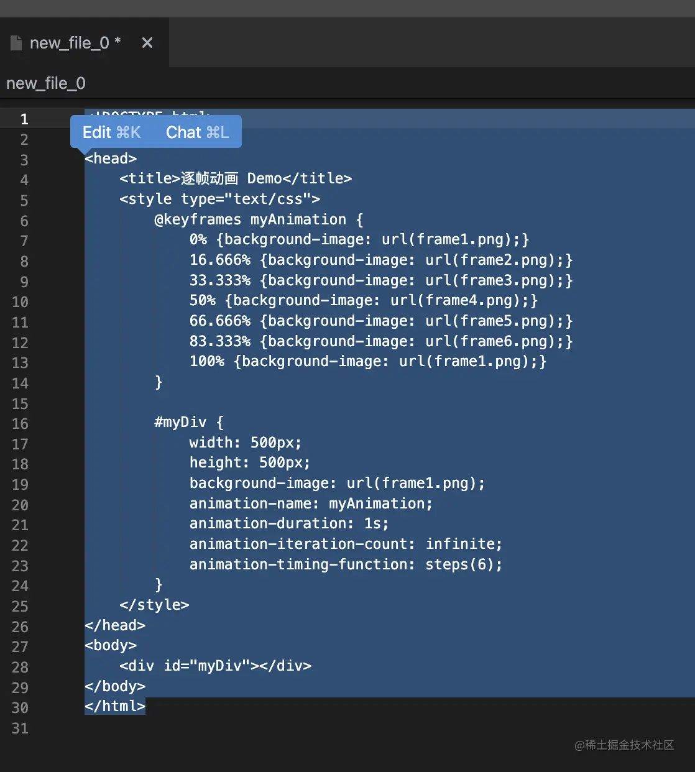Image resolution: width=695 pixels, height=772 pixels.
Task: Click the </style> closing tag
Action: 154,605
